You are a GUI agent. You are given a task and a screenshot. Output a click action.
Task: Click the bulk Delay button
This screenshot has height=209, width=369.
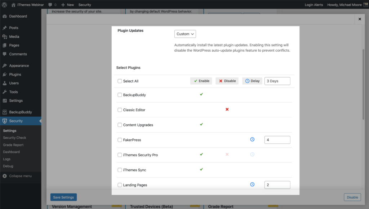tap(252, 81)
